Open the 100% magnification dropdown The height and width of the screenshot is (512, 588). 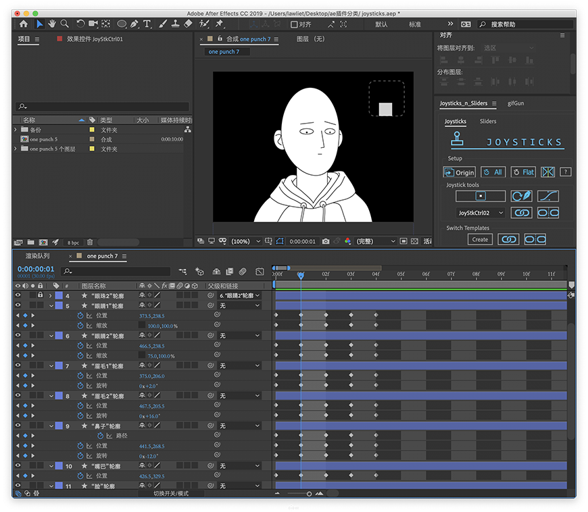[245, 241]
